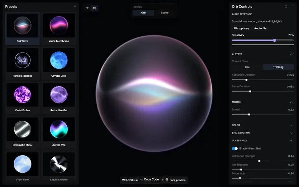
Task: Collapse the GLASS SHELL section chevron
Action: [291, 141]
